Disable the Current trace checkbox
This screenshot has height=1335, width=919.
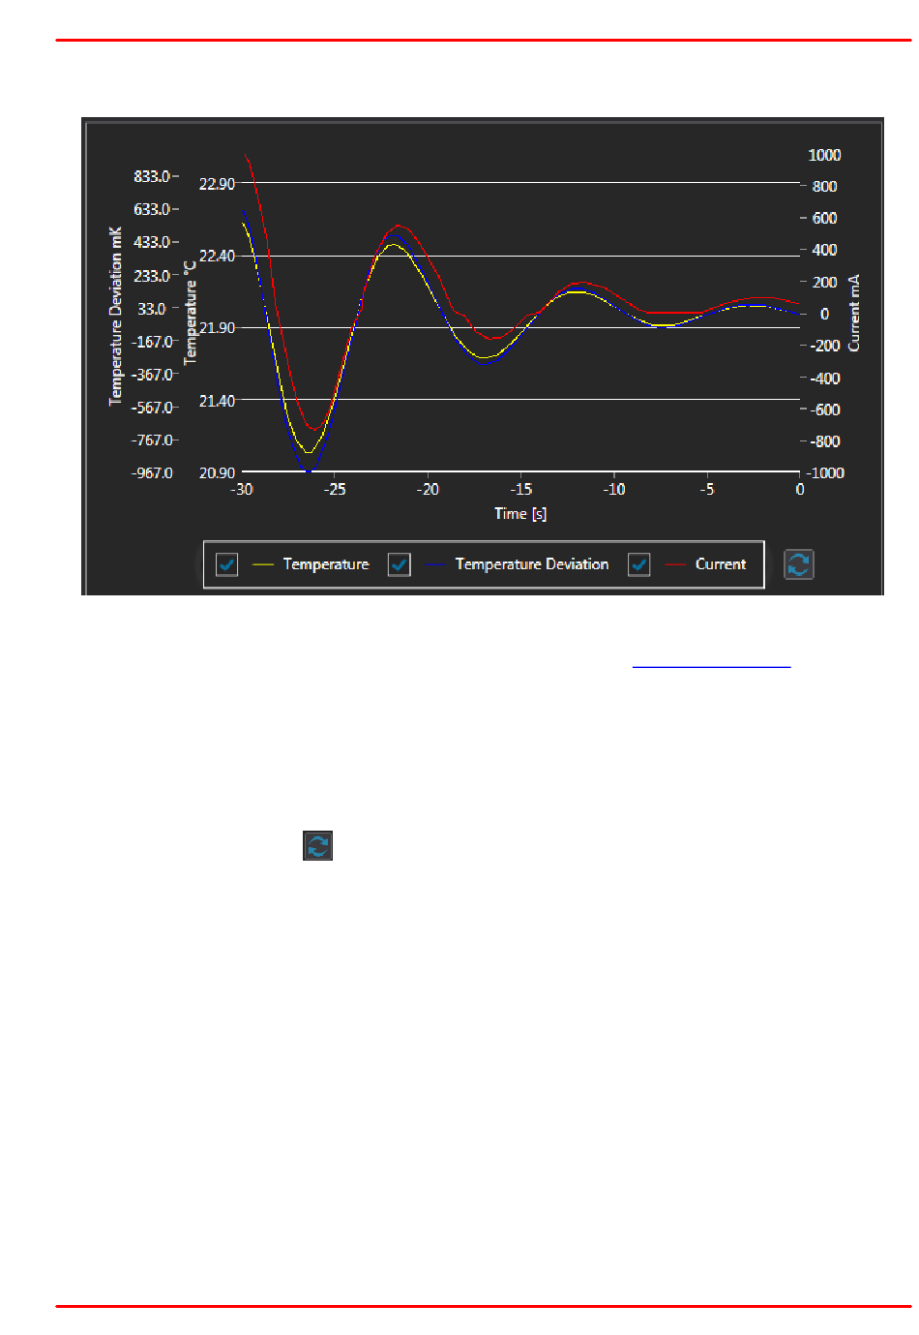(x=638, y=564)
